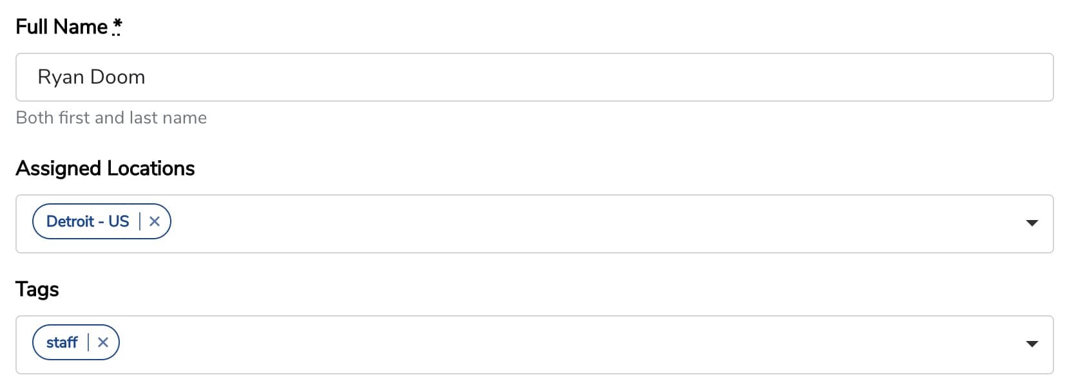Remove the staff tag via its X
Viewport: 1067px width, 386px height.
click(x=103, y=342)
